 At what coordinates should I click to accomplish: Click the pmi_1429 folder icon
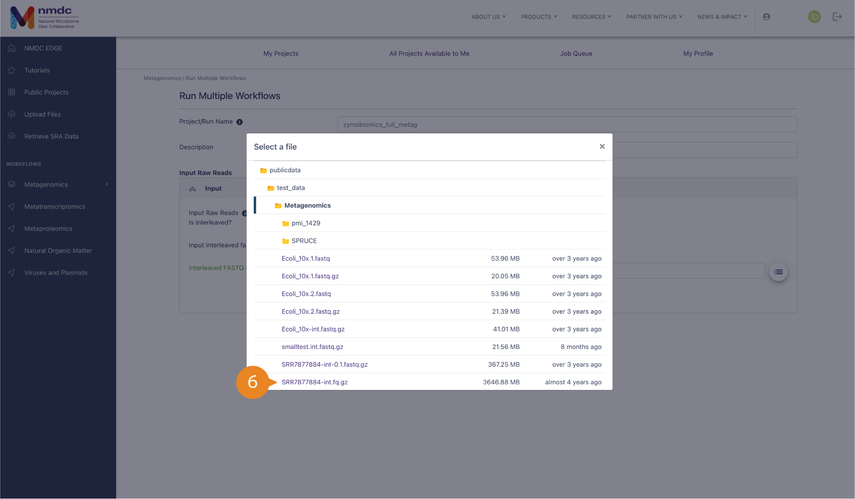(x=285, y=223)
